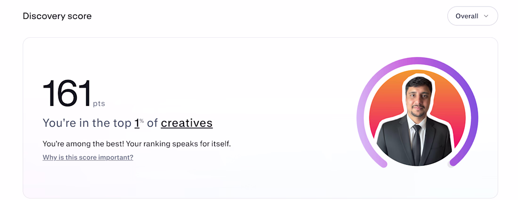Click the "Discovery score" heading

tap(57, 16)
